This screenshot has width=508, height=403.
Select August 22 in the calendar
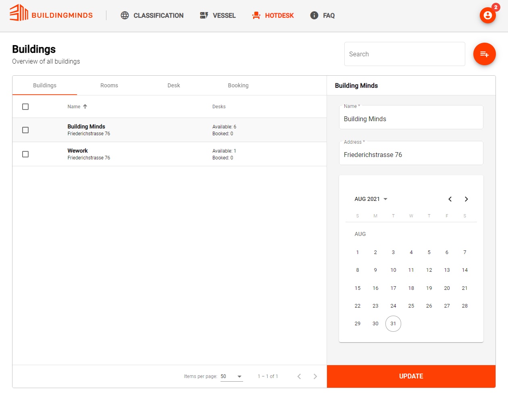358,306
